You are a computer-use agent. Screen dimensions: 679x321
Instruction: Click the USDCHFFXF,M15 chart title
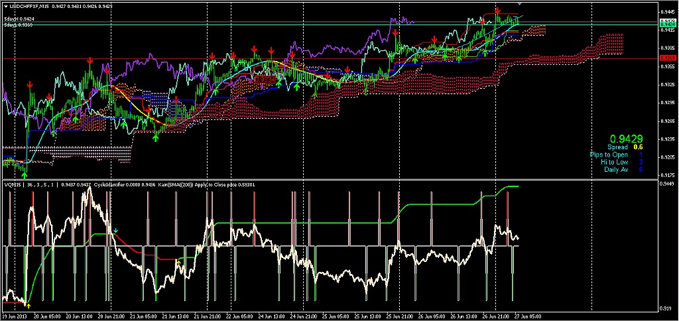point(28,7)
